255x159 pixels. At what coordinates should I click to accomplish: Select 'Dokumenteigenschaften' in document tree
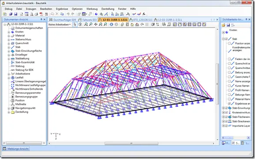pos(29,28)
